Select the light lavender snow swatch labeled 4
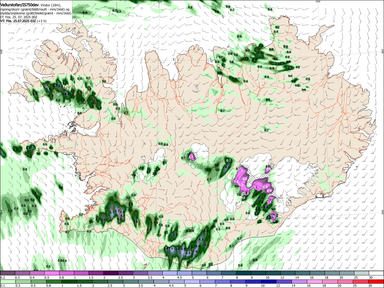The height and width of the screenshot is (288, 384). point(169,273)
